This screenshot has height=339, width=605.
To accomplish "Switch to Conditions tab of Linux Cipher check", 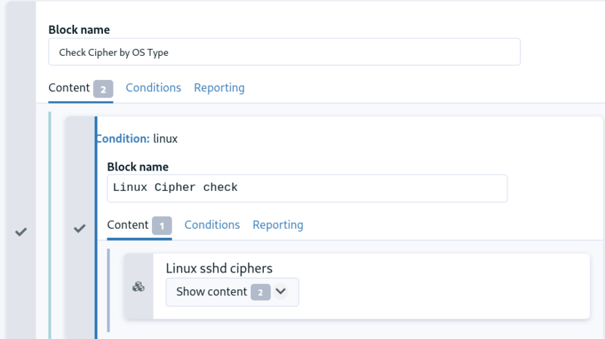I will (212, 225).
